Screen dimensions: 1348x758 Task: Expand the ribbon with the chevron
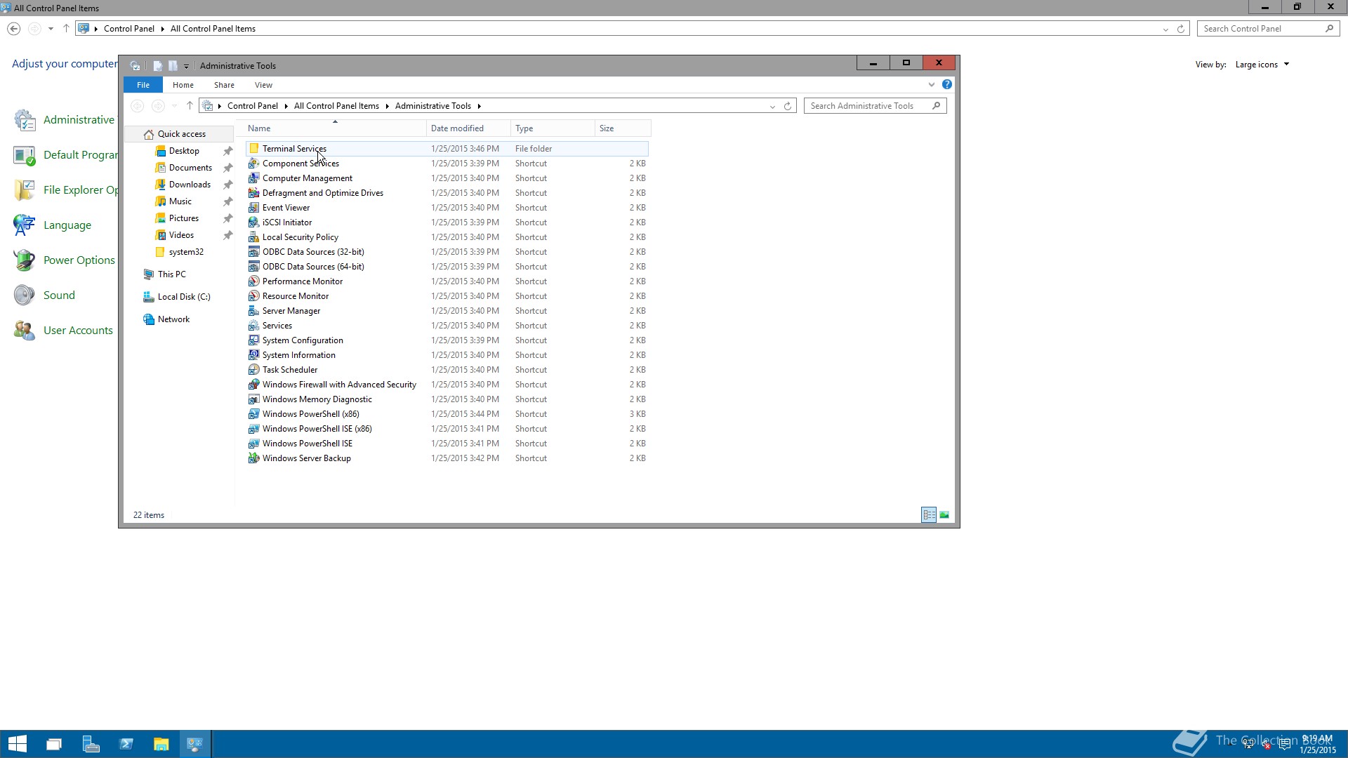932,85
